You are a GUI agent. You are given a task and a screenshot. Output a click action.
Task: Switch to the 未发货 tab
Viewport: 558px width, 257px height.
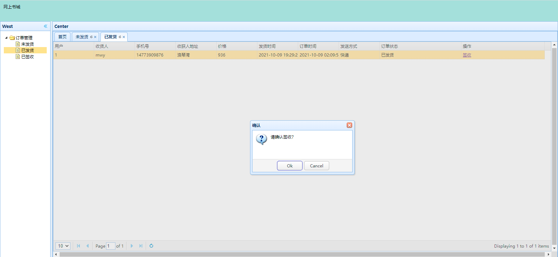[x=82, y=37]
